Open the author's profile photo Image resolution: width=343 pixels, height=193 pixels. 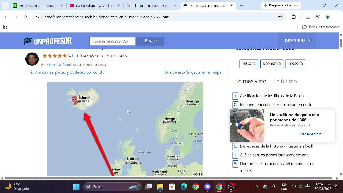tap(32, 59)
